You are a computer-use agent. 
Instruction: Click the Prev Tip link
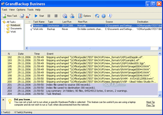(151, 105)
